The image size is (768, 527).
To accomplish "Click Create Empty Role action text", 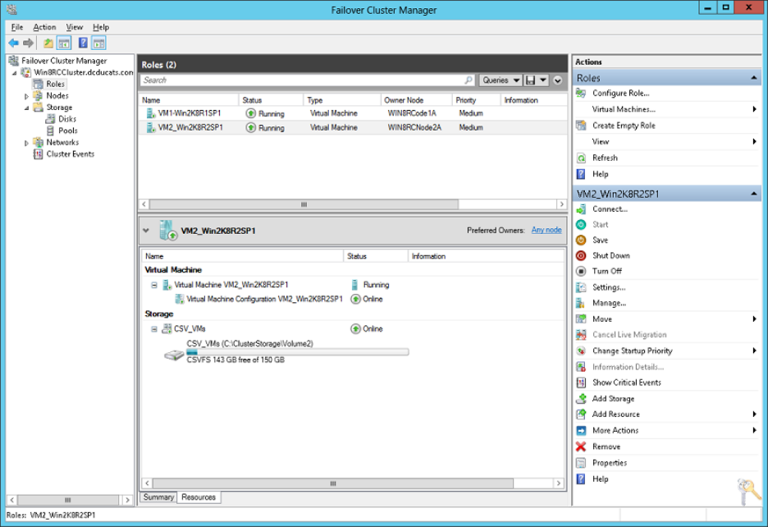I will [x=624, y=126].
